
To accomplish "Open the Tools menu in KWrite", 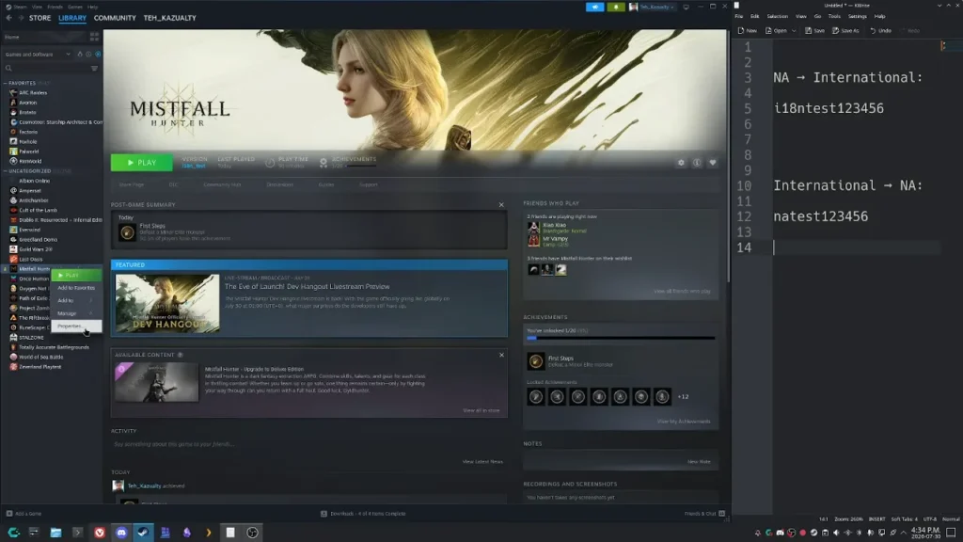I will click(834, 17).
